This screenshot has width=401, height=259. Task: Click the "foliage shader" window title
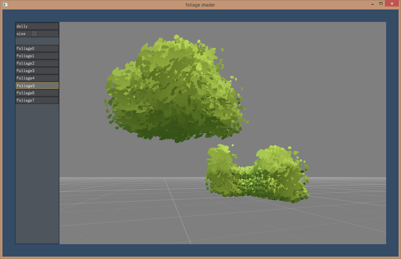click(x=200, y=5)
